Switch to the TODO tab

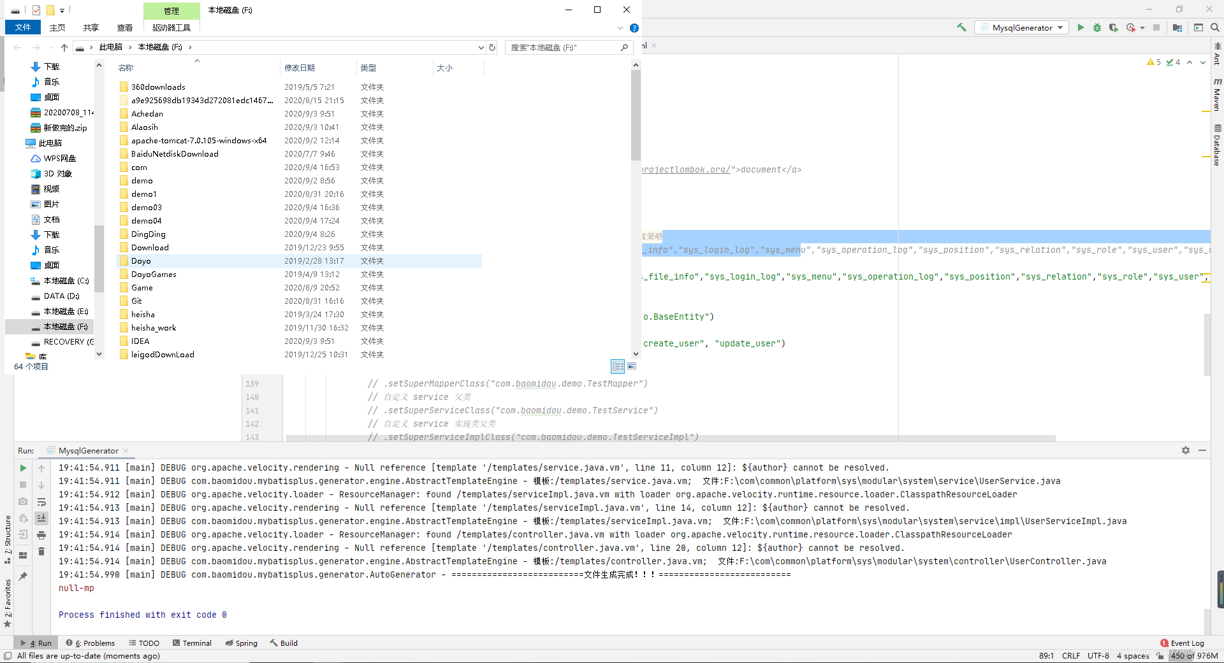pos(144,643)
